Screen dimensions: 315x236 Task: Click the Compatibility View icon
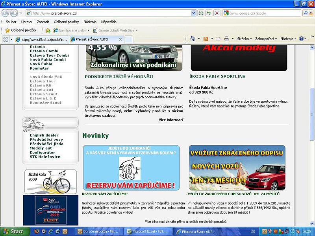[201, 13]
